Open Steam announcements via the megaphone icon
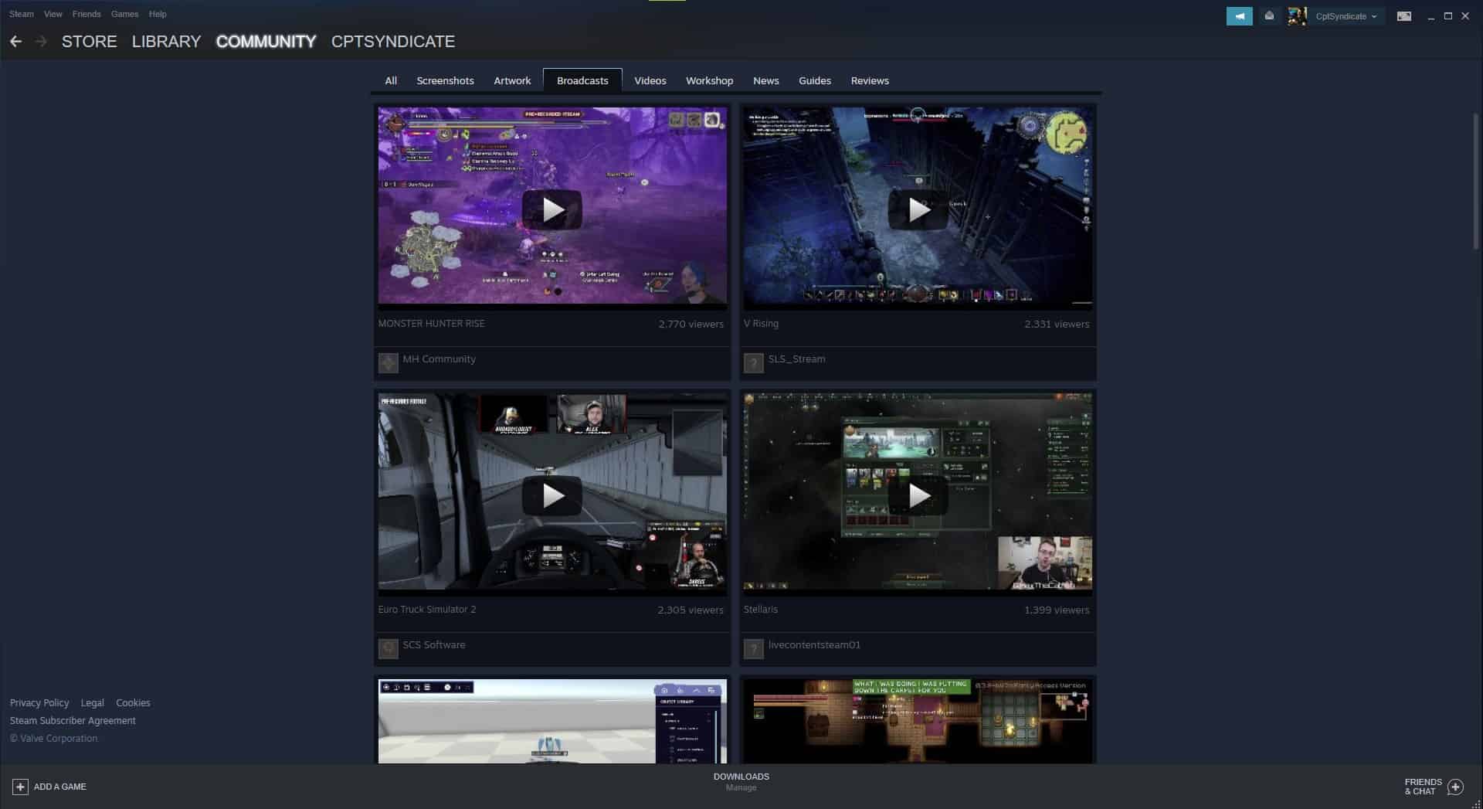 [1240, 15]
